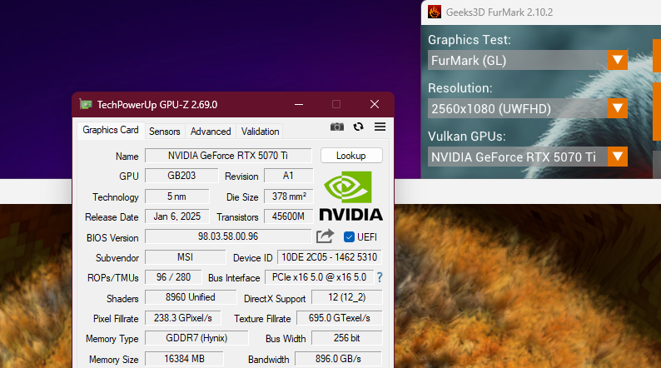Click the Bandwidth field 896.0 GB/s
661x368 pixels.
click(x=339, y=359)
